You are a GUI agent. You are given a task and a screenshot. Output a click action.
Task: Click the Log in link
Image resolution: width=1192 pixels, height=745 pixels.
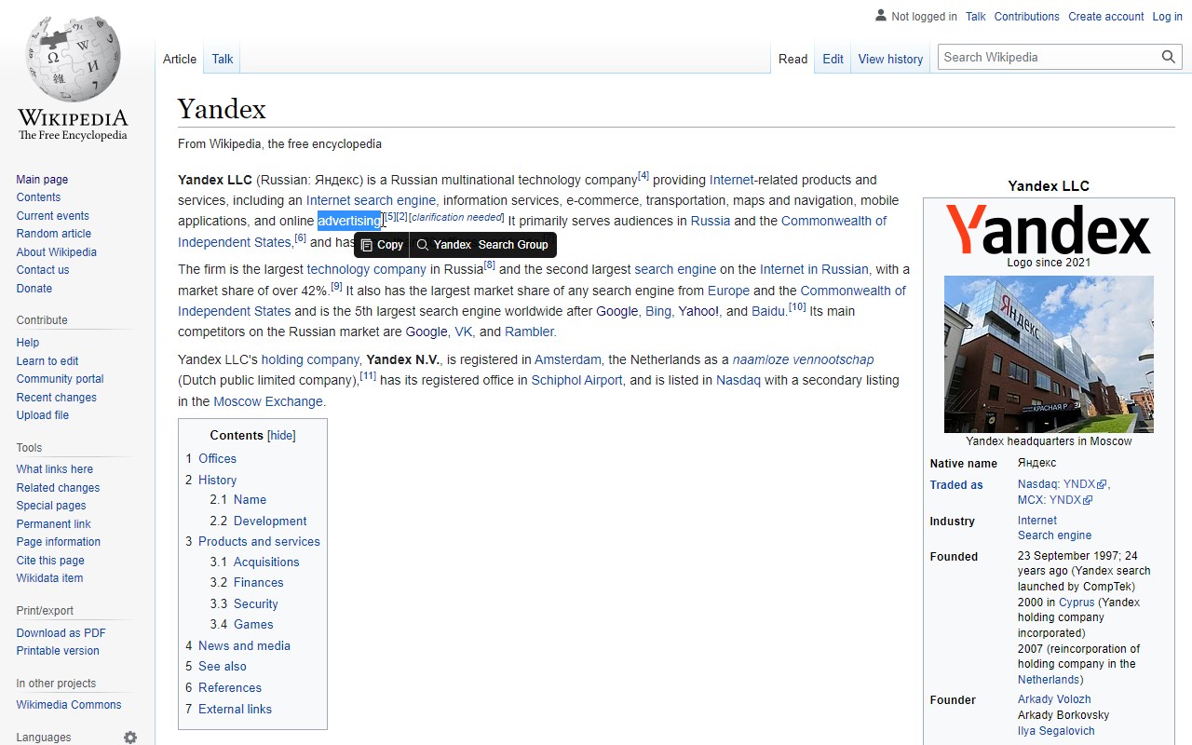pos(1167,17)
